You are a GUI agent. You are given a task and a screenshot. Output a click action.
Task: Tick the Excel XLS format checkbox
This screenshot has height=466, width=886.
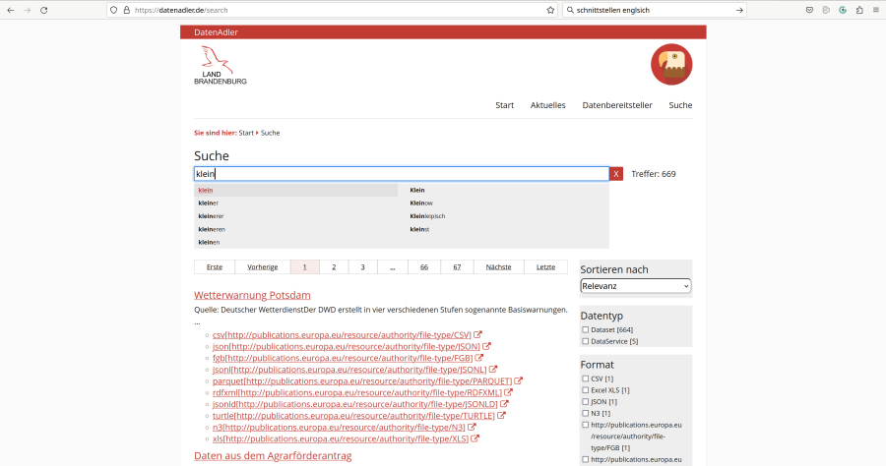point(586,390)
